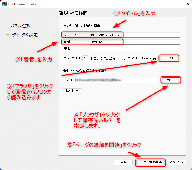192x170 pixels.
Task: Click the Kindle Comic Creator title bar icon
Action: point(4,4)
